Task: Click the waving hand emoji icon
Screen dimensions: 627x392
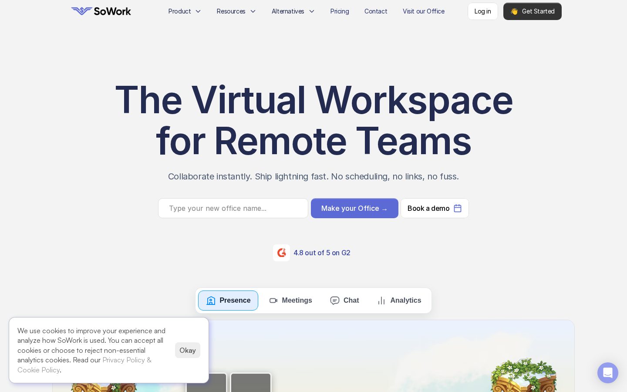Action: [x=514, y=11]
